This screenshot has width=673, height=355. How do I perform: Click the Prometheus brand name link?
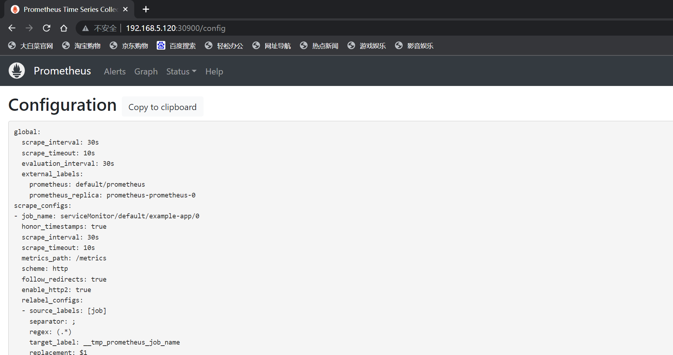pyautogui.click(x=62, y=71)
